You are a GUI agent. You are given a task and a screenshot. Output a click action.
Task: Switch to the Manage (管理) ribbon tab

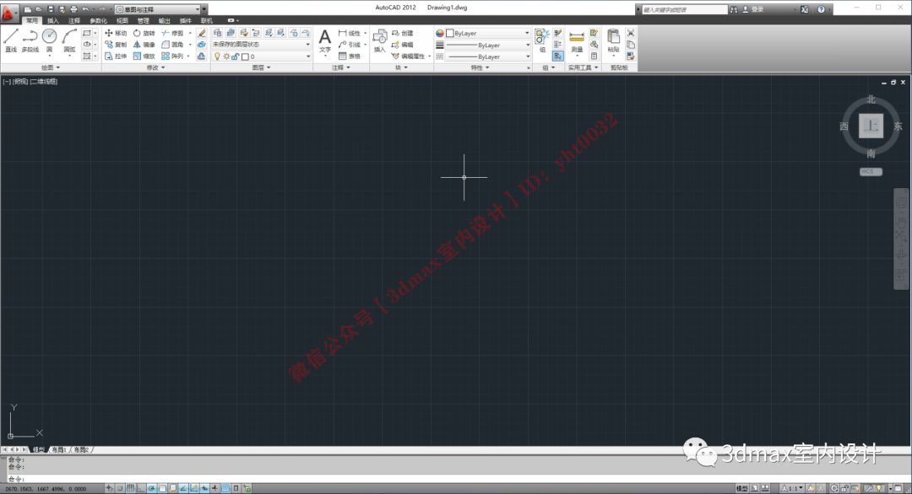[143, 20]
